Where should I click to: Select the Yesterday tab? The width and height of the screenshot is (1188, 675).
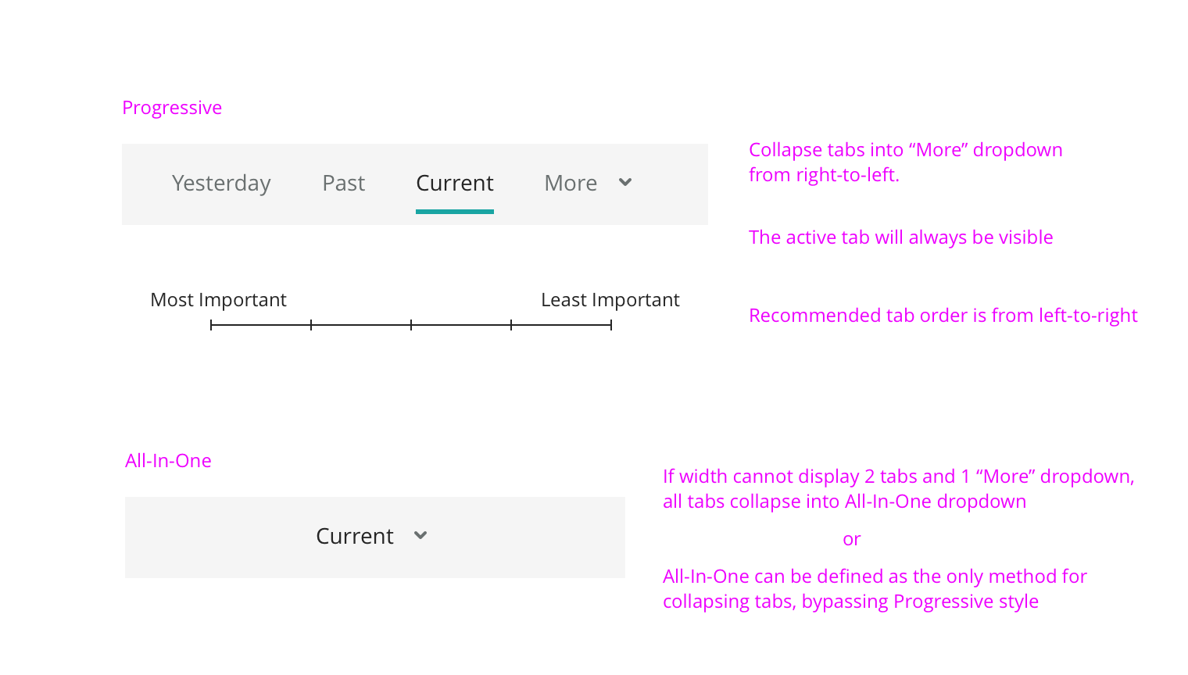(x=221, y=183)
